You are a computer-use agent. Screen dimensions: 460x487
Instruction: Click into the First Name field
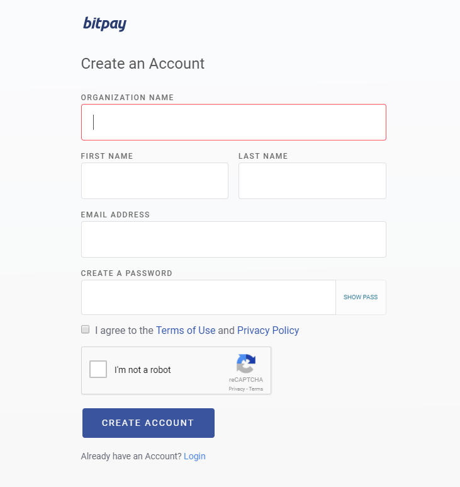pos(155,181)
